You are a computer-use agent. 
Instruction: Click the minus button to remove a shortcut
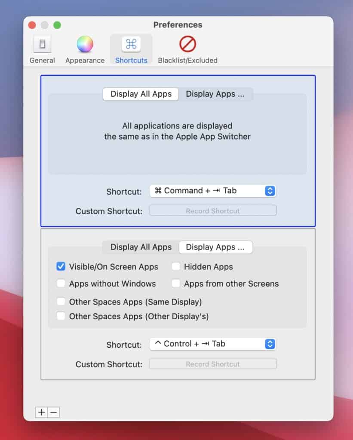pyautogui.click(x=53, y=412)
